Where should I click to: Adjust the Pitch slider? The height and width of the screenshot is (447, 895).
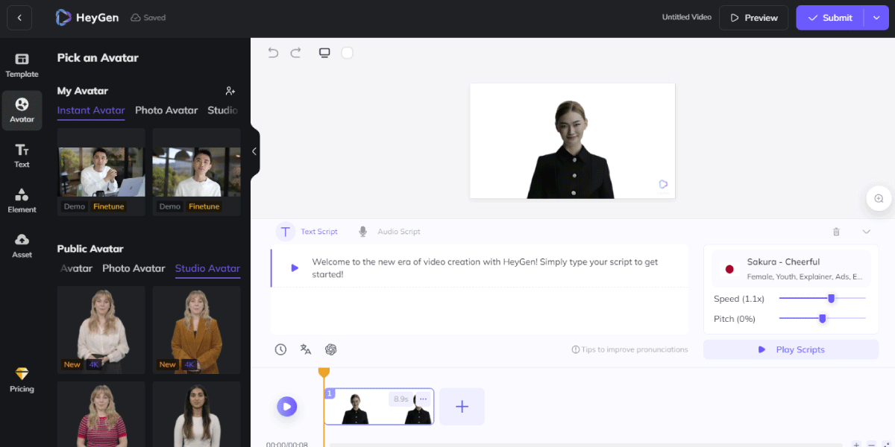[x=823, y=318]
